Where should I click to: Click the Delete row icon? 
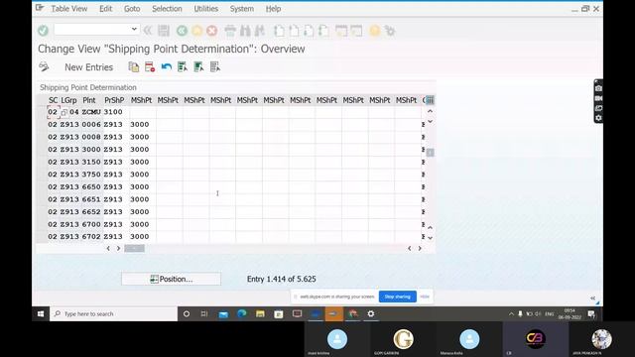point(150,66)
